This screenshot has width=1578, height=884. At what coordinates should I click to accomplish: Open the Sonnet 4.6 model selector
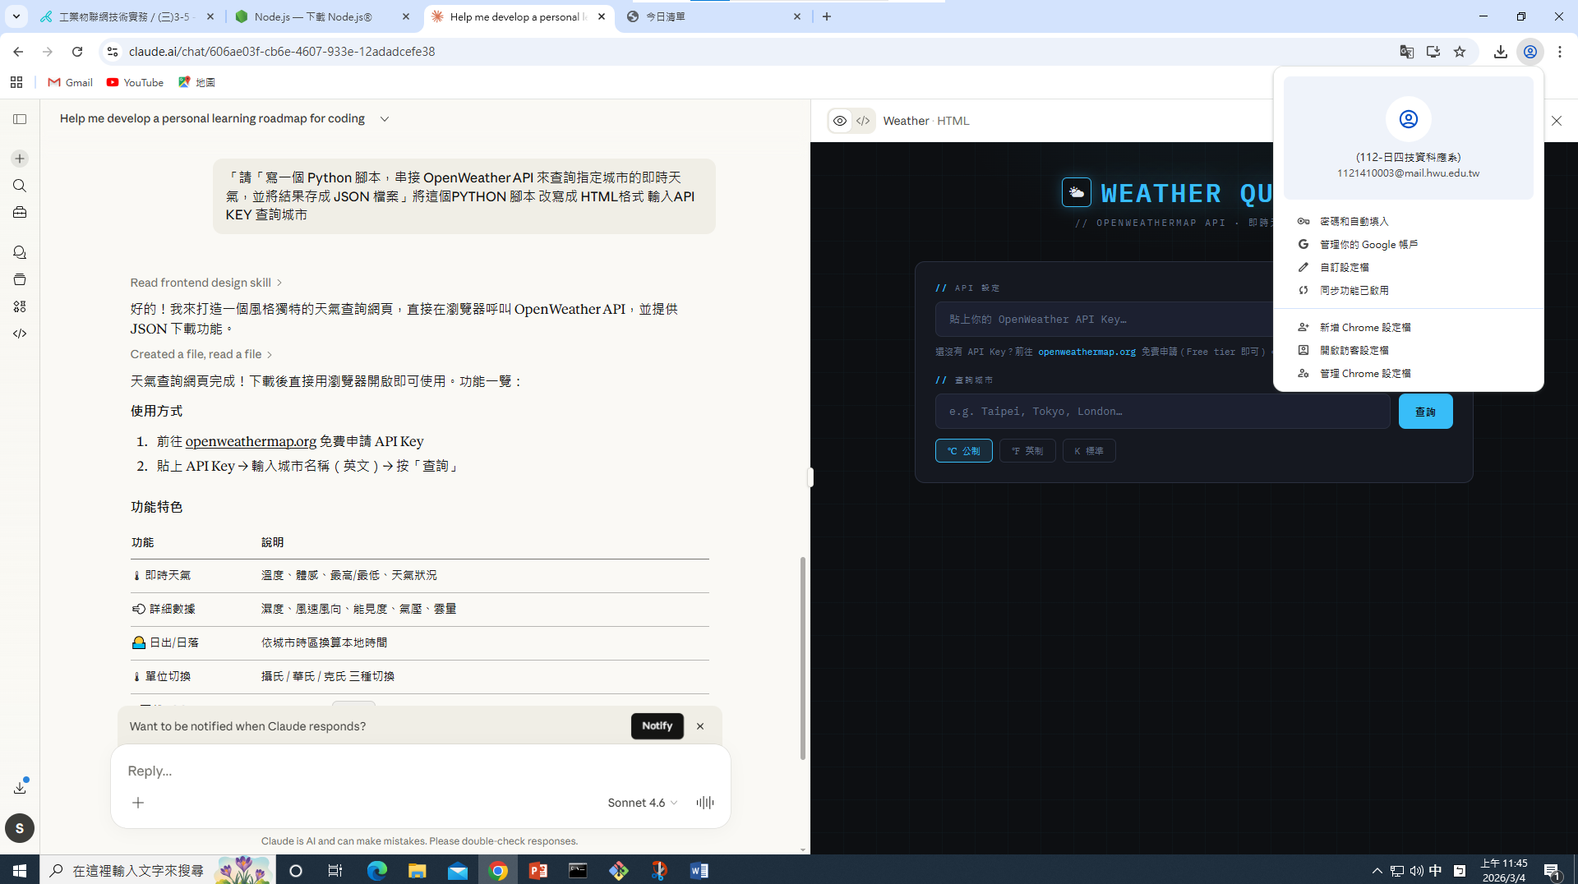point(642,803)
